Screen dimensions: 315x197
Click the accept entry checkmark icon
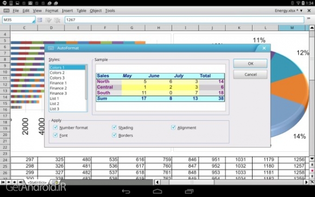pyautogui.click(x=48, y=20)
